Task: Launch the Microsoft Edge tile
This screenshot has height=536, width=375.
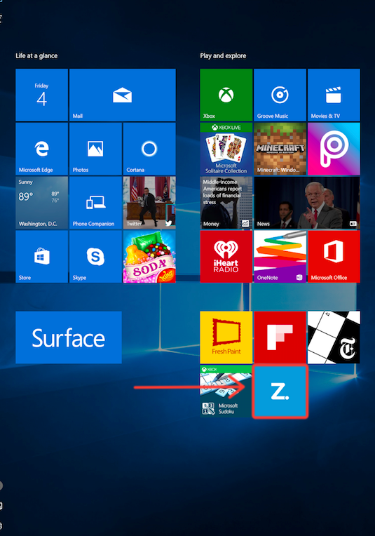Action: [x=41, y=149]
